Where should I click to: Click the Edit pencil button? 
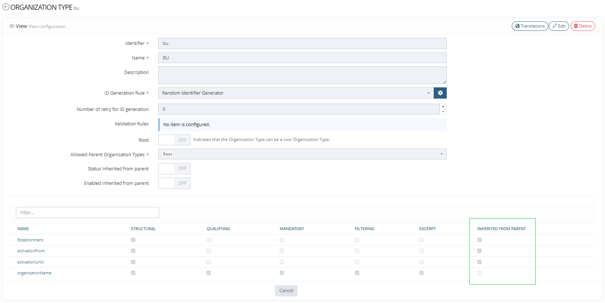(x=559, y=26)
